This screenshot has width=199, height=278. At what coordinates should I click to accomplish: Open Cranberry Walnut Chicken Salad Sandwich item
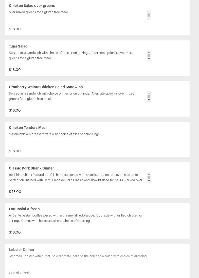coord(46,87)
